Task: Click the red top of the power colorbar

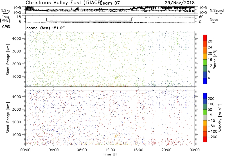Action: 205,38
